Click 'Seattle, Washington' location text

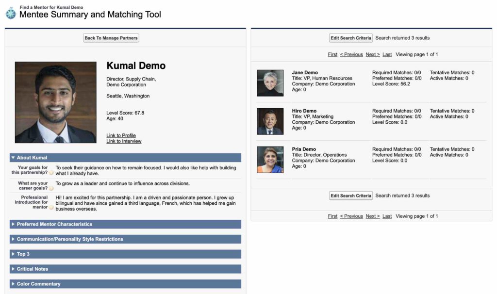[128, 96]
